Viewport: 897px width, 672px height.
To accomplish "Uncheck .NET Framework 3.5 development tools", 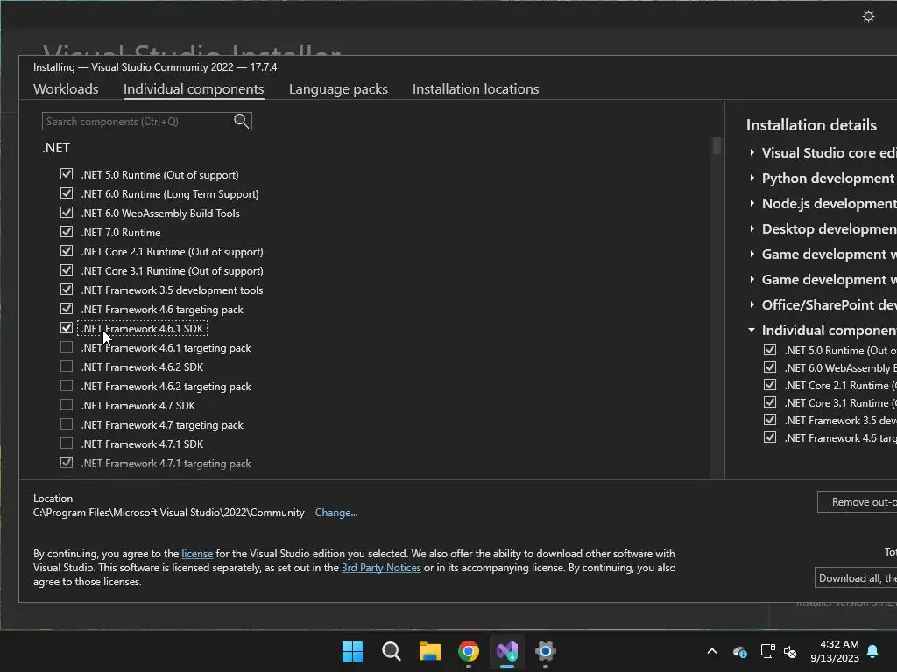I will tap(67, 289).
